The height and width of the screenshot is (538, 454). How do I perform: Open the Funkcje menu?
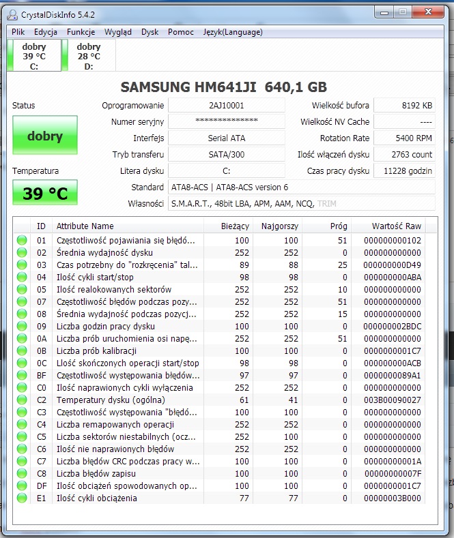tap(81, 32)
